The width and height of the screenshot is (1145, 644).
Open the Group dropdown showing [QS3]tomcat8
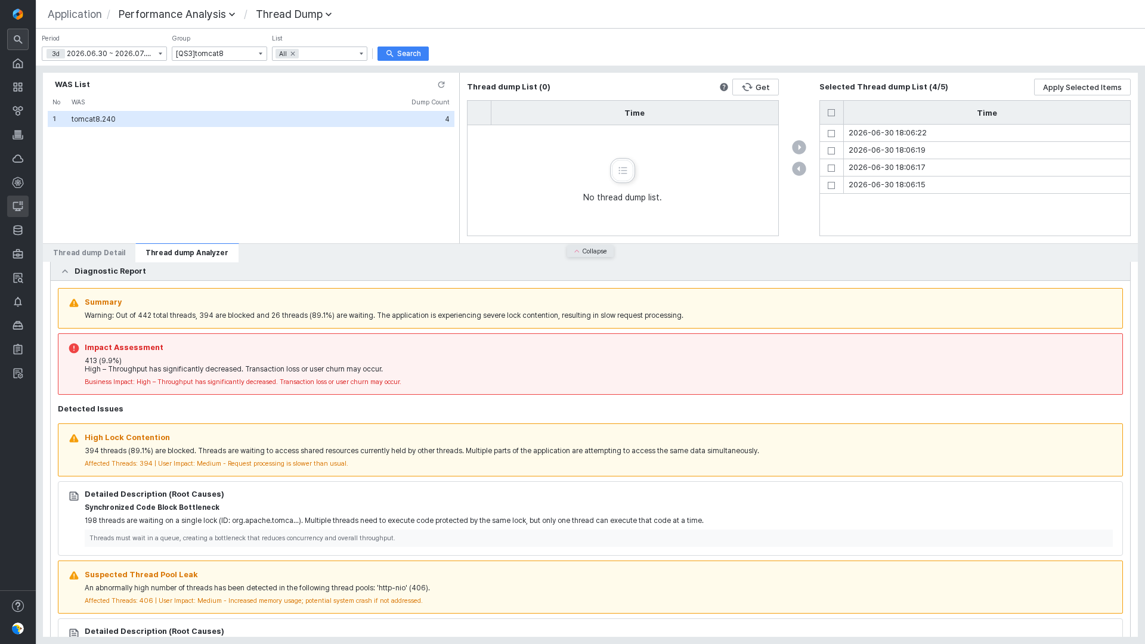click(219, 54)
